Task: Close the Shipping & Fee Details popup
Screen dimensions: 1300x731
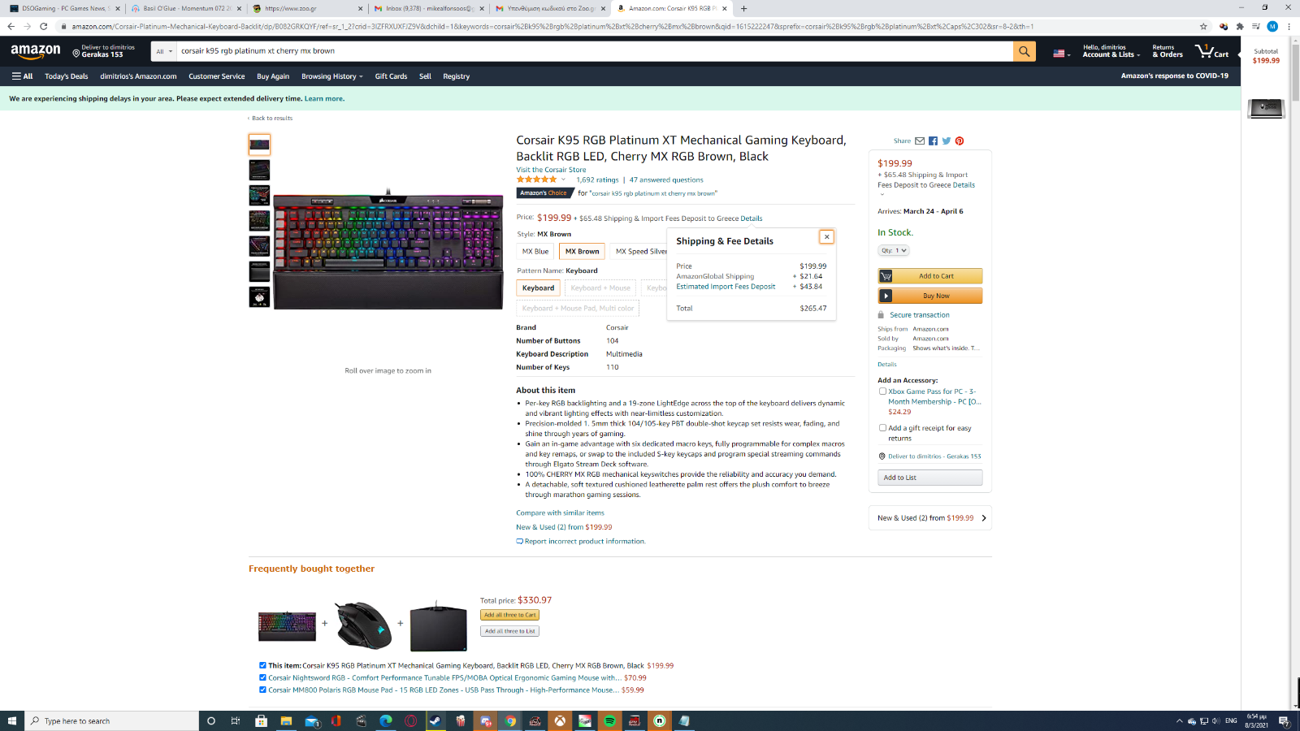Action: click(826, 236)
